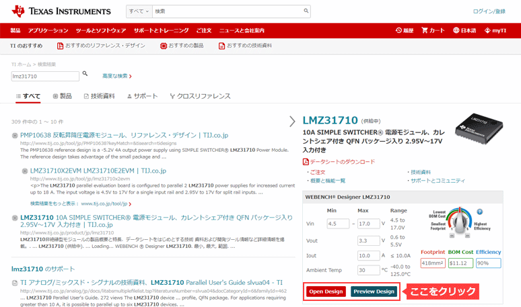The height and width of the screenshot is (307, 521).
Task: Click the icon beside the PMP10638 result
Action: (x=15, y=136)
